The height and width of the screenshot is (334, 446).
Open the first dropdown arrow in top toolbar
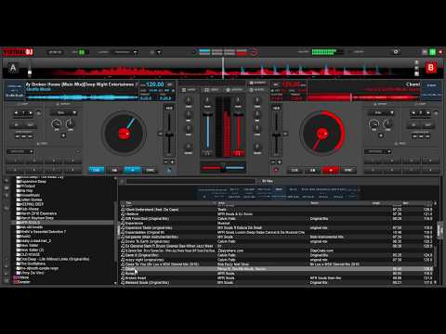click(135, 52)
